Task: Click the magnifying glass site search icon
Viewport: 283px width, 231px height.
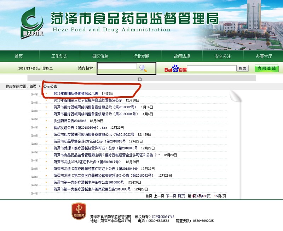Action: [143, 68]
